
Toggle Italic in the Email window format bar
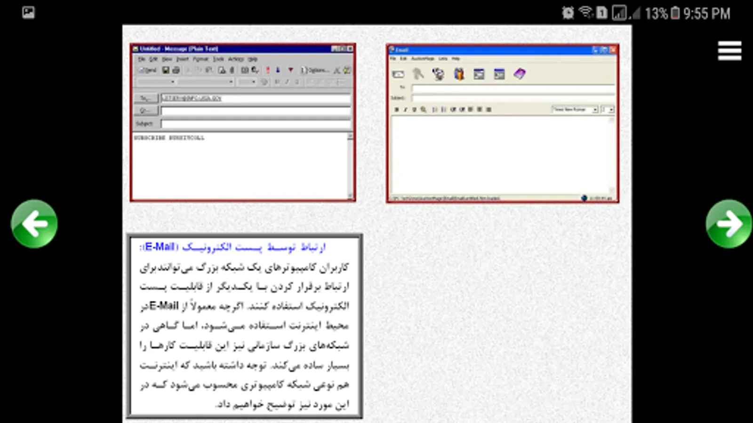[405, 110]
